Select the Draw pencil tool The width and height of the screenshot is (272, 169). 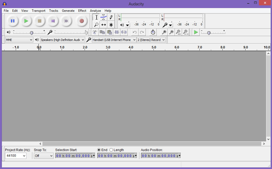click(111, 17)
